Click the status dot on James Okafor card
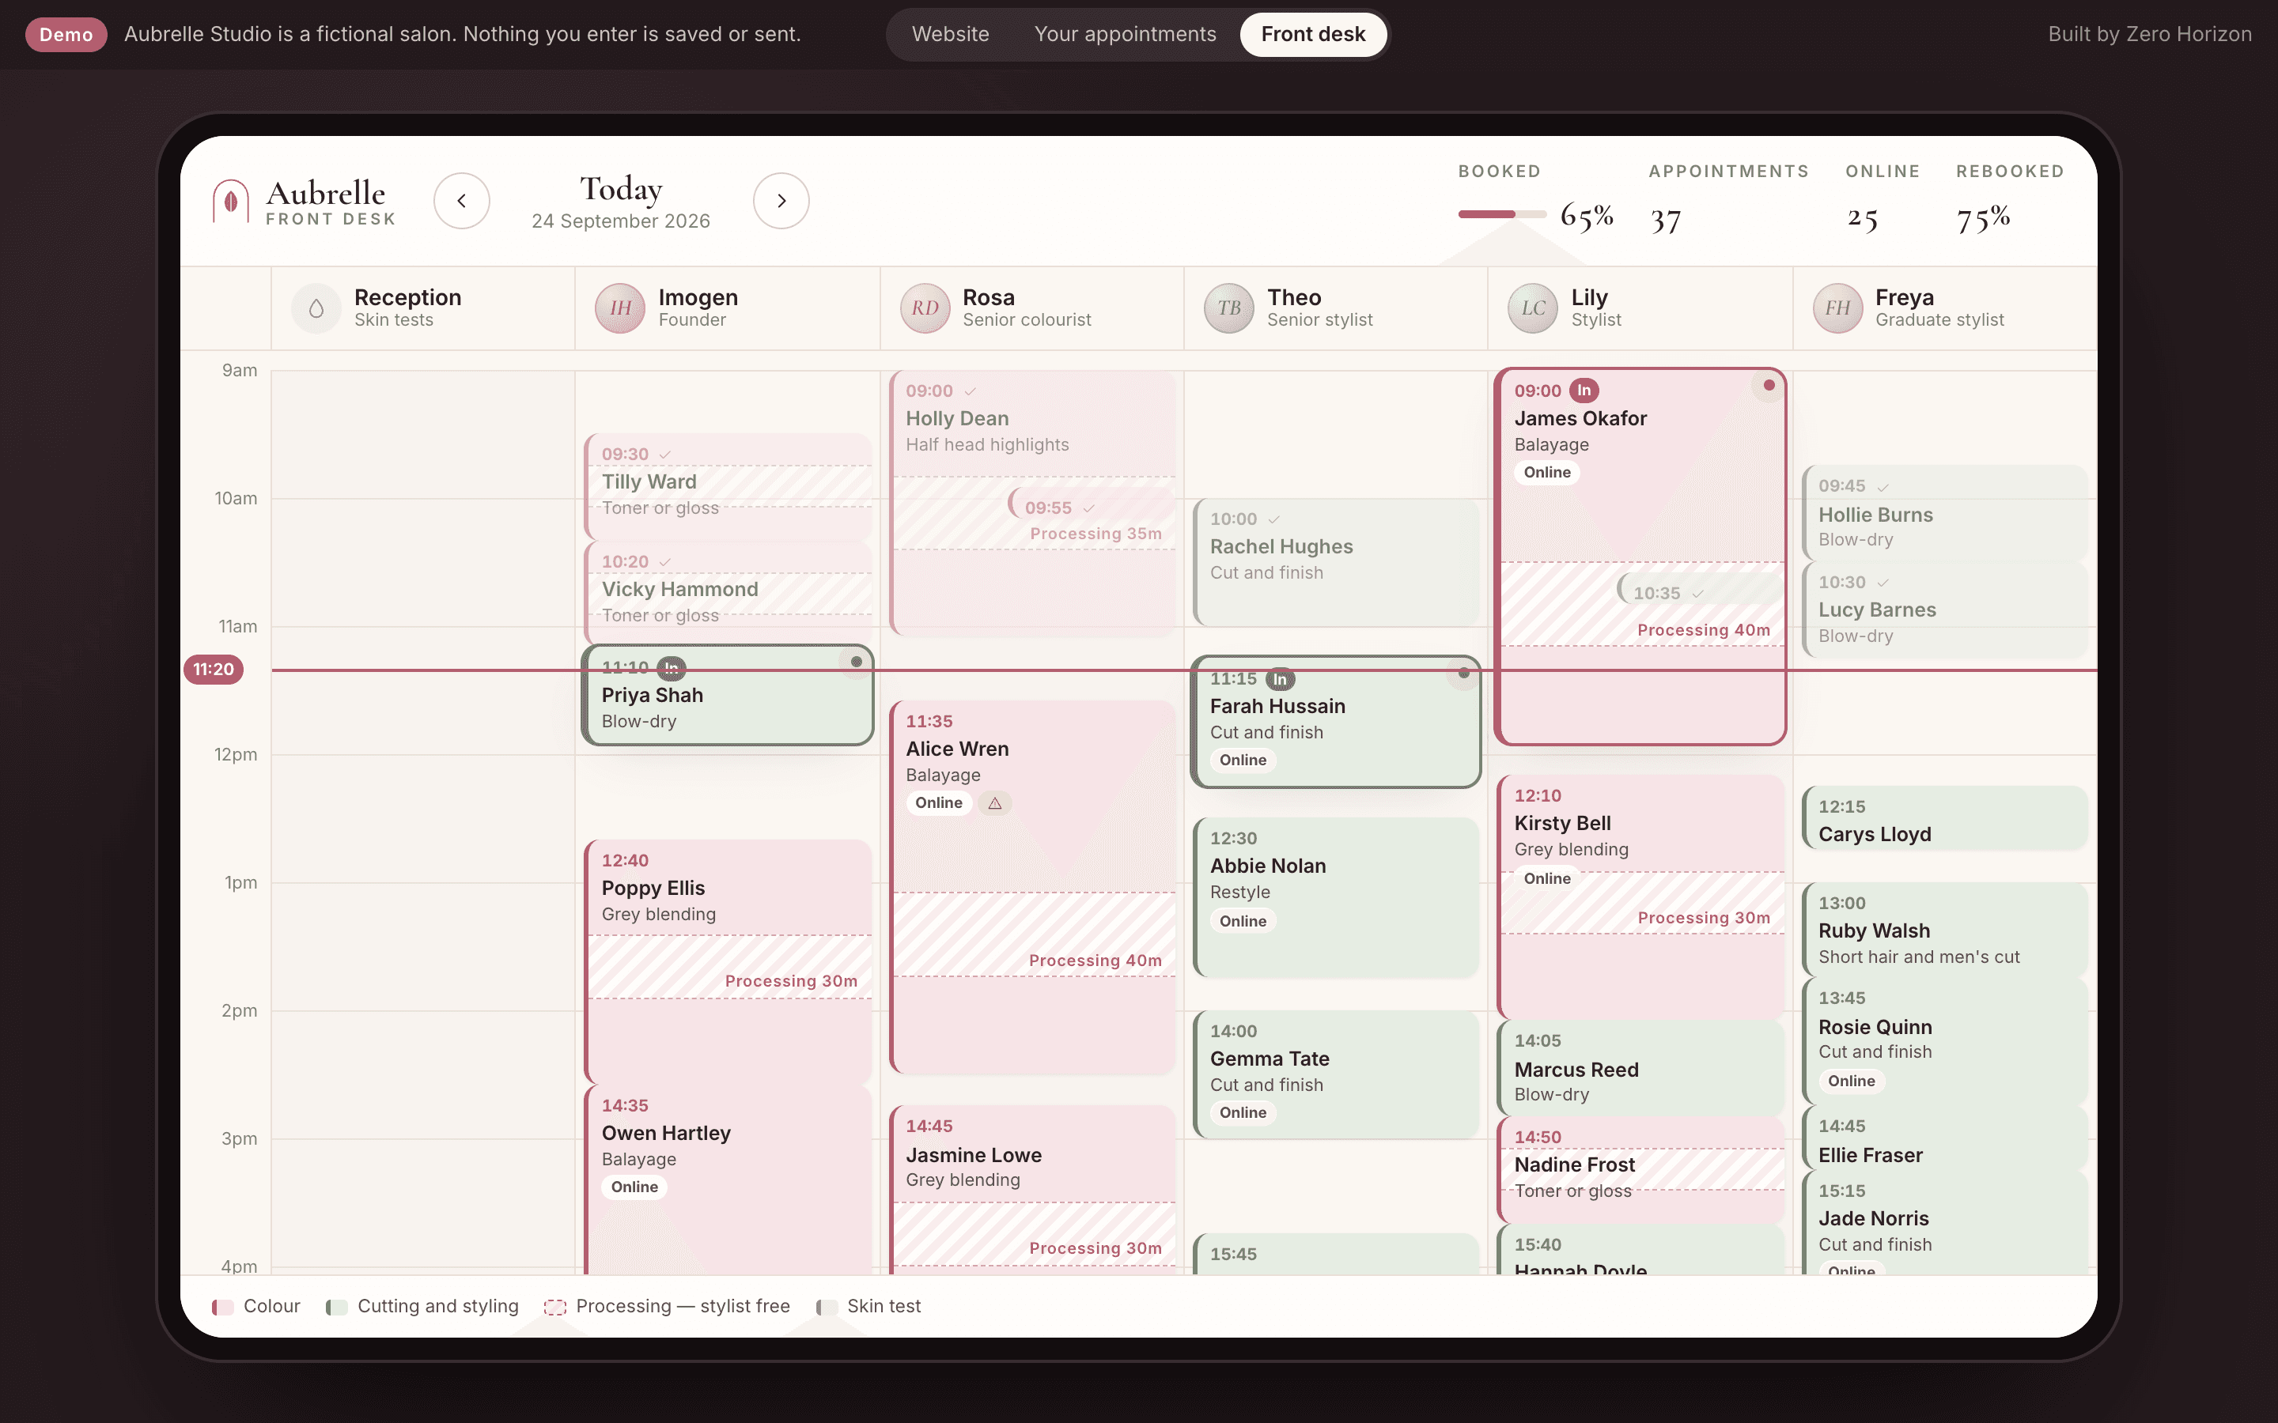2278x1423 pixels. tap(1769, 385)
